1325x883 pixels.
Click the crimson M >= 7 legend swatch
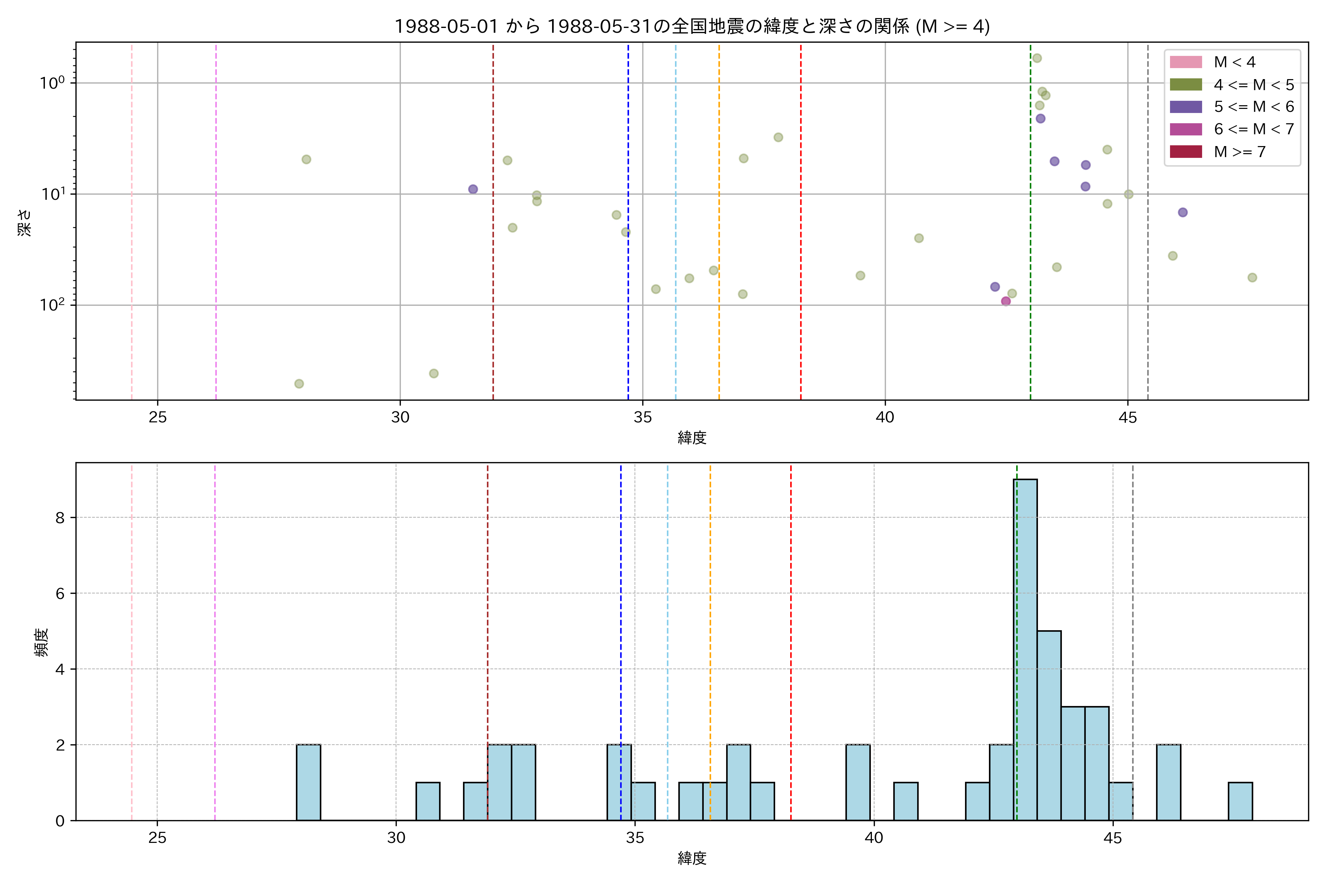coord(1185,152)
